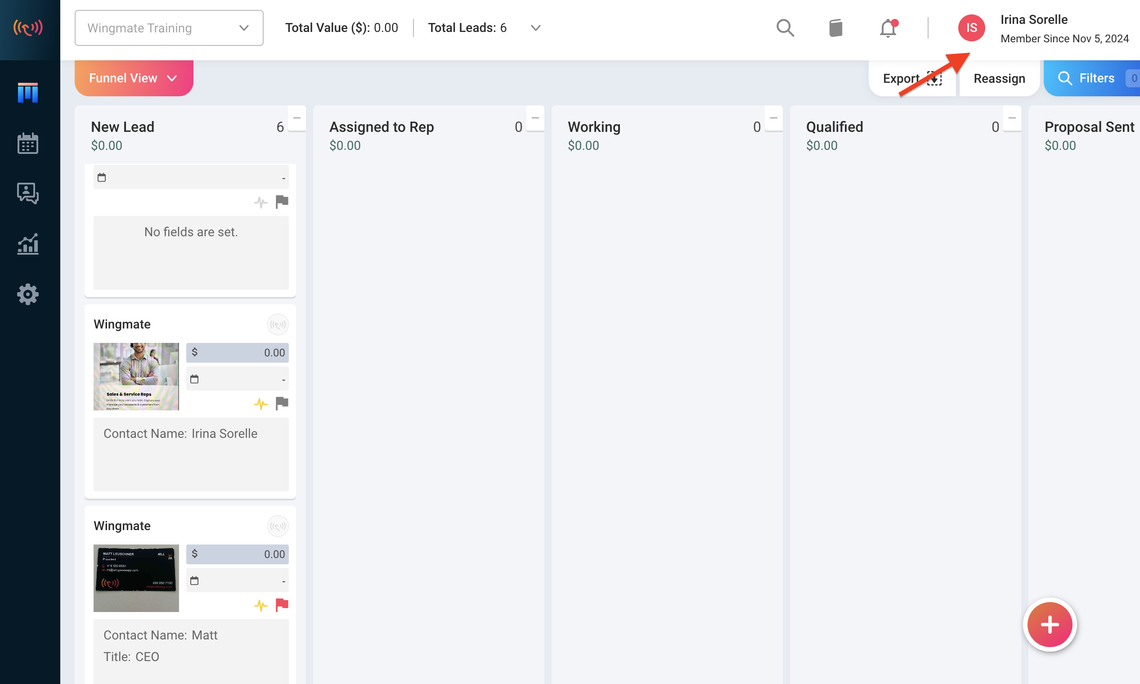Collapse the Assigned to Rep column
The width and height of the screenshot is (1140, 684).
[x=535, y=118]
